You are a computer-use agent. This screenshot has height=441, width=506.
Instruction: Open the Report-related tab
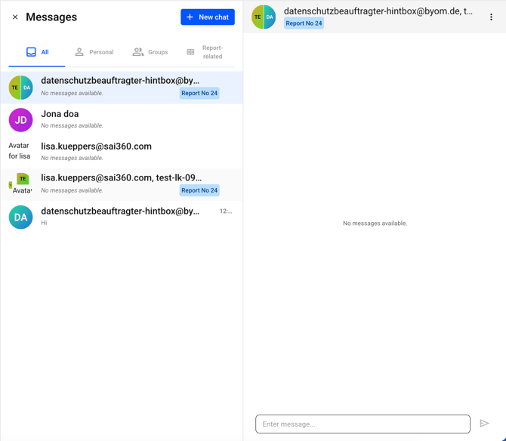pyautogui.click(x=205, y=52)
